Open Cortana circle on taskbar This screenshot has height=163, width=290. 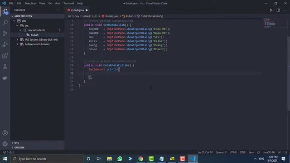coord(88,159)
